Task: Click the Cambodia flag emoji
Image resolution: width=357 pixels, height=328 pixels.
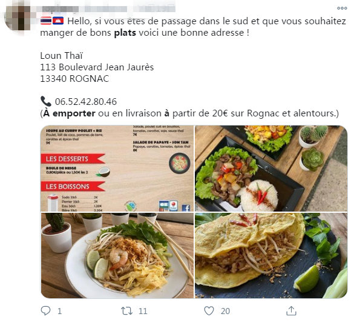Action: [58, 21]
